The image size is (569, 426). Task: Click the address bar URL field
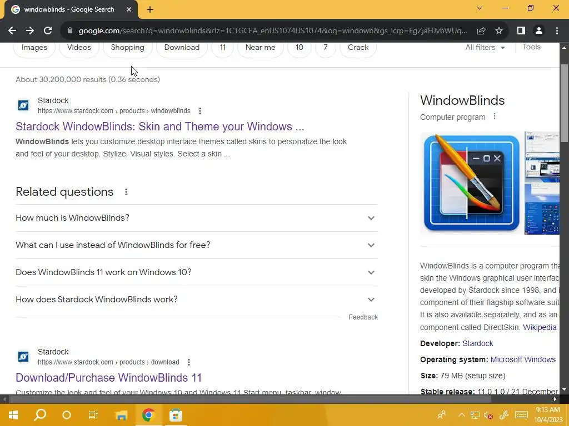point(272,31)
